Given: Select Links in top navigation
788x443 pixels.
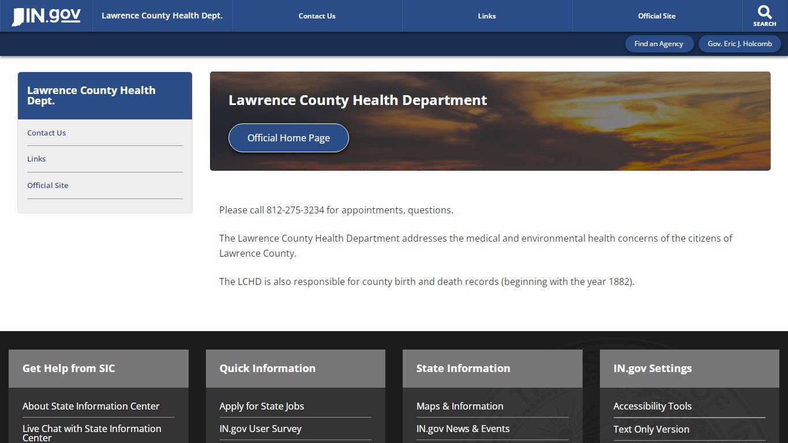Looking at the screenshot, I should 486,16.
